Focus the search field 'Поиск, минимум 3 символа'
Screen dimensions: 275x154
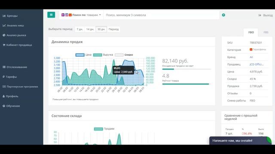tap(161, 15)
